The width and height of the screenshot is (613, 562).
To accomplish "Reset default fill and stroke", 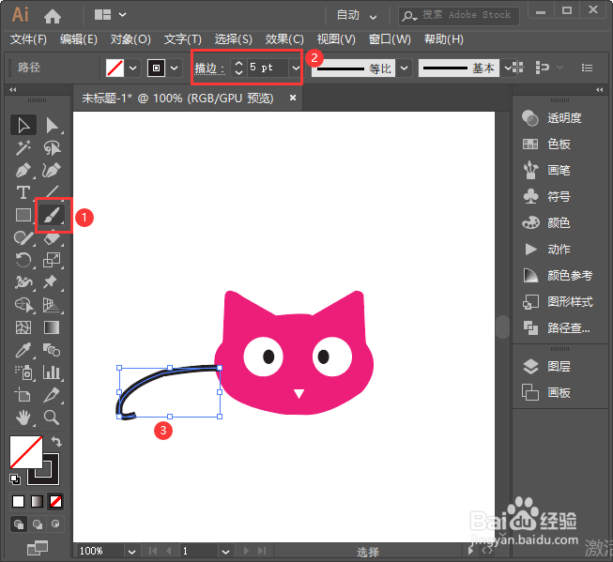I will pyautogui.click(x=15, y=479).
